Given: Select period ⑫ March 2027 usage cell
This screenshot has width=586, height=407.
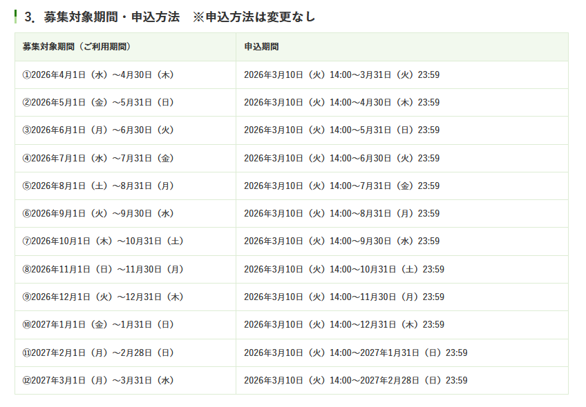Looking at the screenshot, I should click(98, 380).
